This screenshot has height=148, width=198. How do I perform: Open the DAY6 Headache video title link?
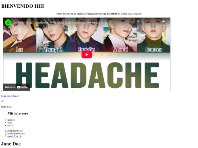pyautogui.click(x=60, y=23)
